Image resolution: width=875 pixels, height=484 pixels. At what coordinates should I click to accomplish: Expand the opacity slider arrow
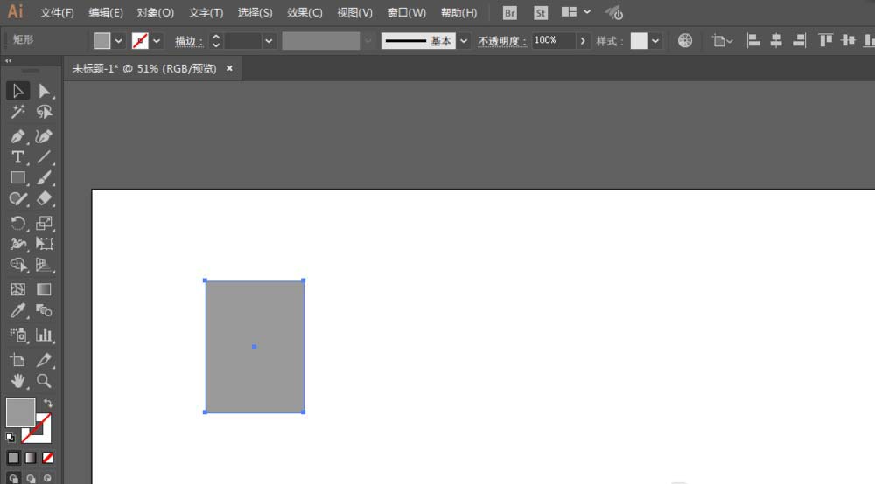pos(583,41)
